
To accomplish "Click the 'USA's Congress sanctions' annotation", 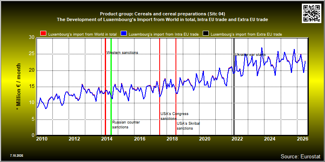I will 174,116.
